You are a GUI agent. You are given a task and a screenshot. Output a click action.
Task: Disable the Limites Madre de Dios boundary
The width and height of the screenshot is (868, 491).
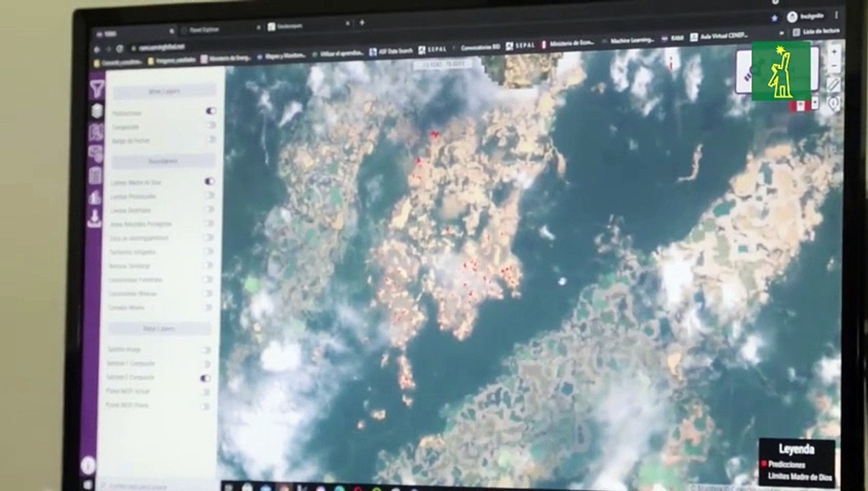pyautogui.click(x=209, y=181)
